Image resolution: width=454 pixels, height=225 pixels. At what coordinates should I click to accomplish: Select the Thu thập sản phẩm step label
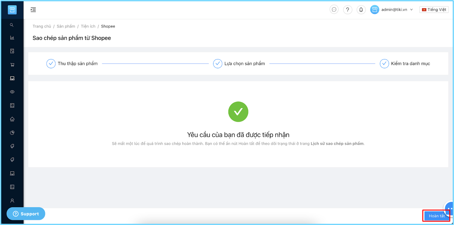point(78,64)
